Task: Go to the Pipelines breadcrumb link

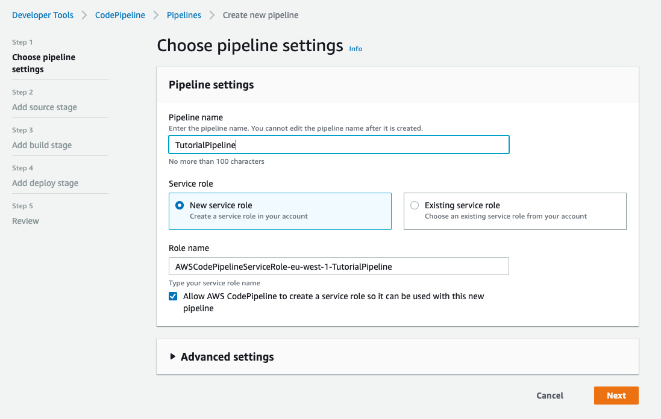Action: pos(184,15)
